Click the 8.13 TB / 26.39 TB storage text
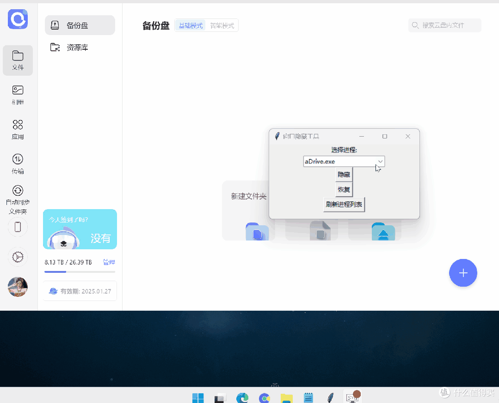 coord(68,262)
